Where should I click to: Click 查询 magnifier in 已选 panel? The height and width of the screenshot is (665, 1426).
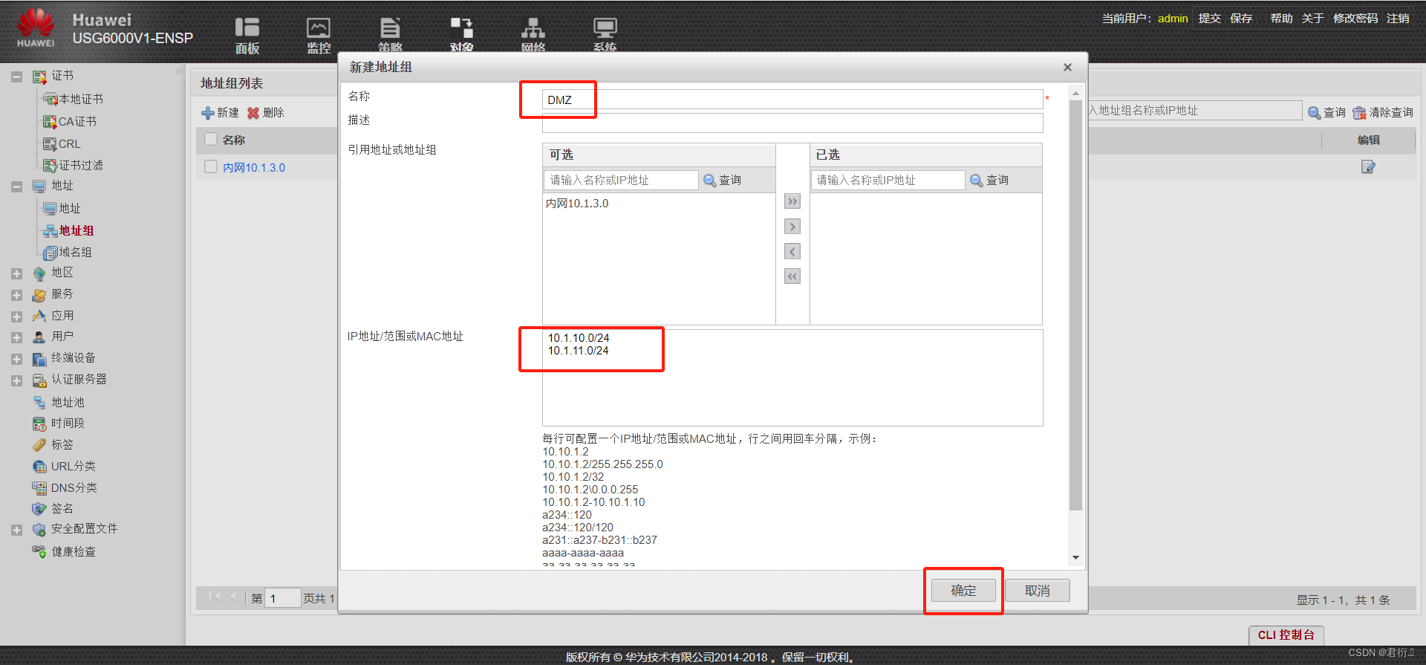coord(977,181)
